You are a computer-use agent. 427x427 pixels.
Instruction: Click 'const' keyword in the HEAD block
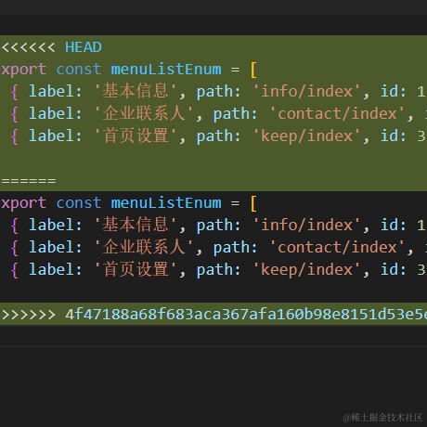pos(79,70)
